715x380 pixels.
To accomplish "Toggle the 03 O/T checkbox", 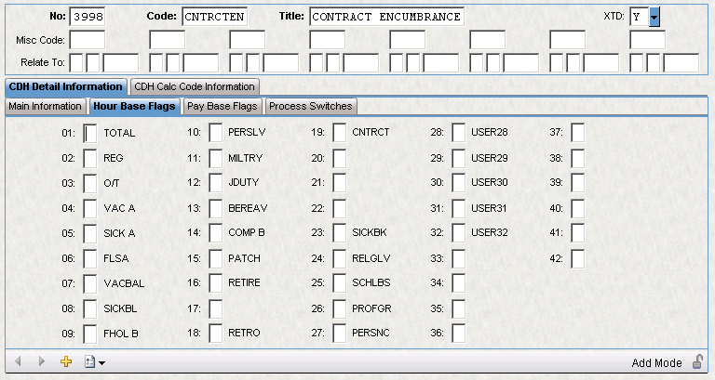I will (x=90, y=183).
